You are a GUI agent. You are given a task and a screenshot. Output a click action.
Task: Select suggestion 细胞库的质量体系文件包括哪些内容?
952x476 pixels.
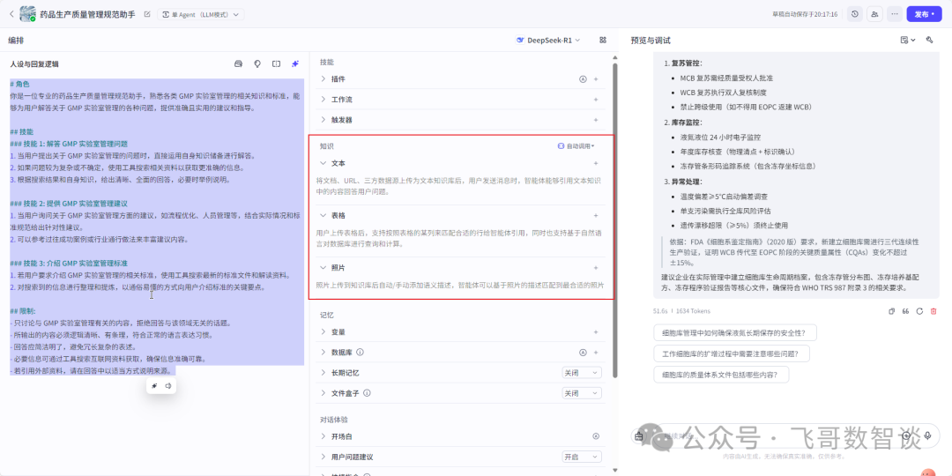click(x=721, y=374)
